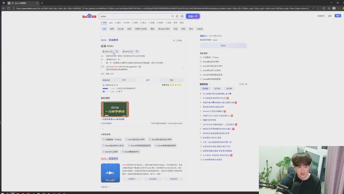
Task: Open the 'done - 百度百科' result title
Action: point(110,158)
